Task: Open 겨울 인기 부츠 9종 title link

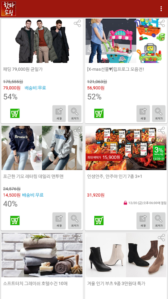Action: pos(117,283)
